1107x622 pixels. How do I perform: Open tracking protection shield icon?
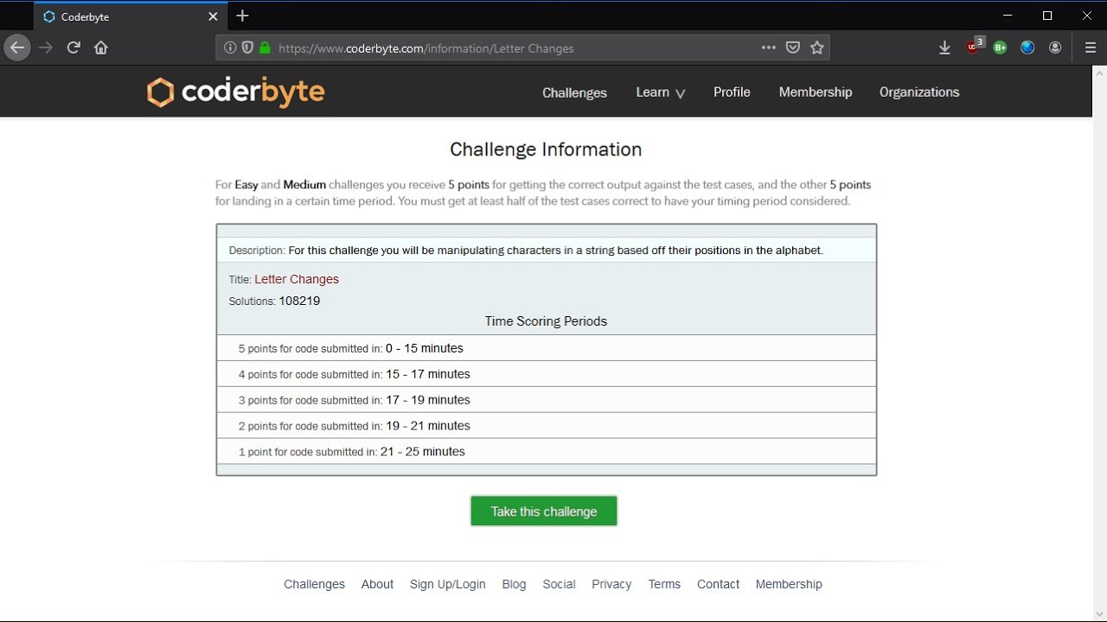pos(247,48)
